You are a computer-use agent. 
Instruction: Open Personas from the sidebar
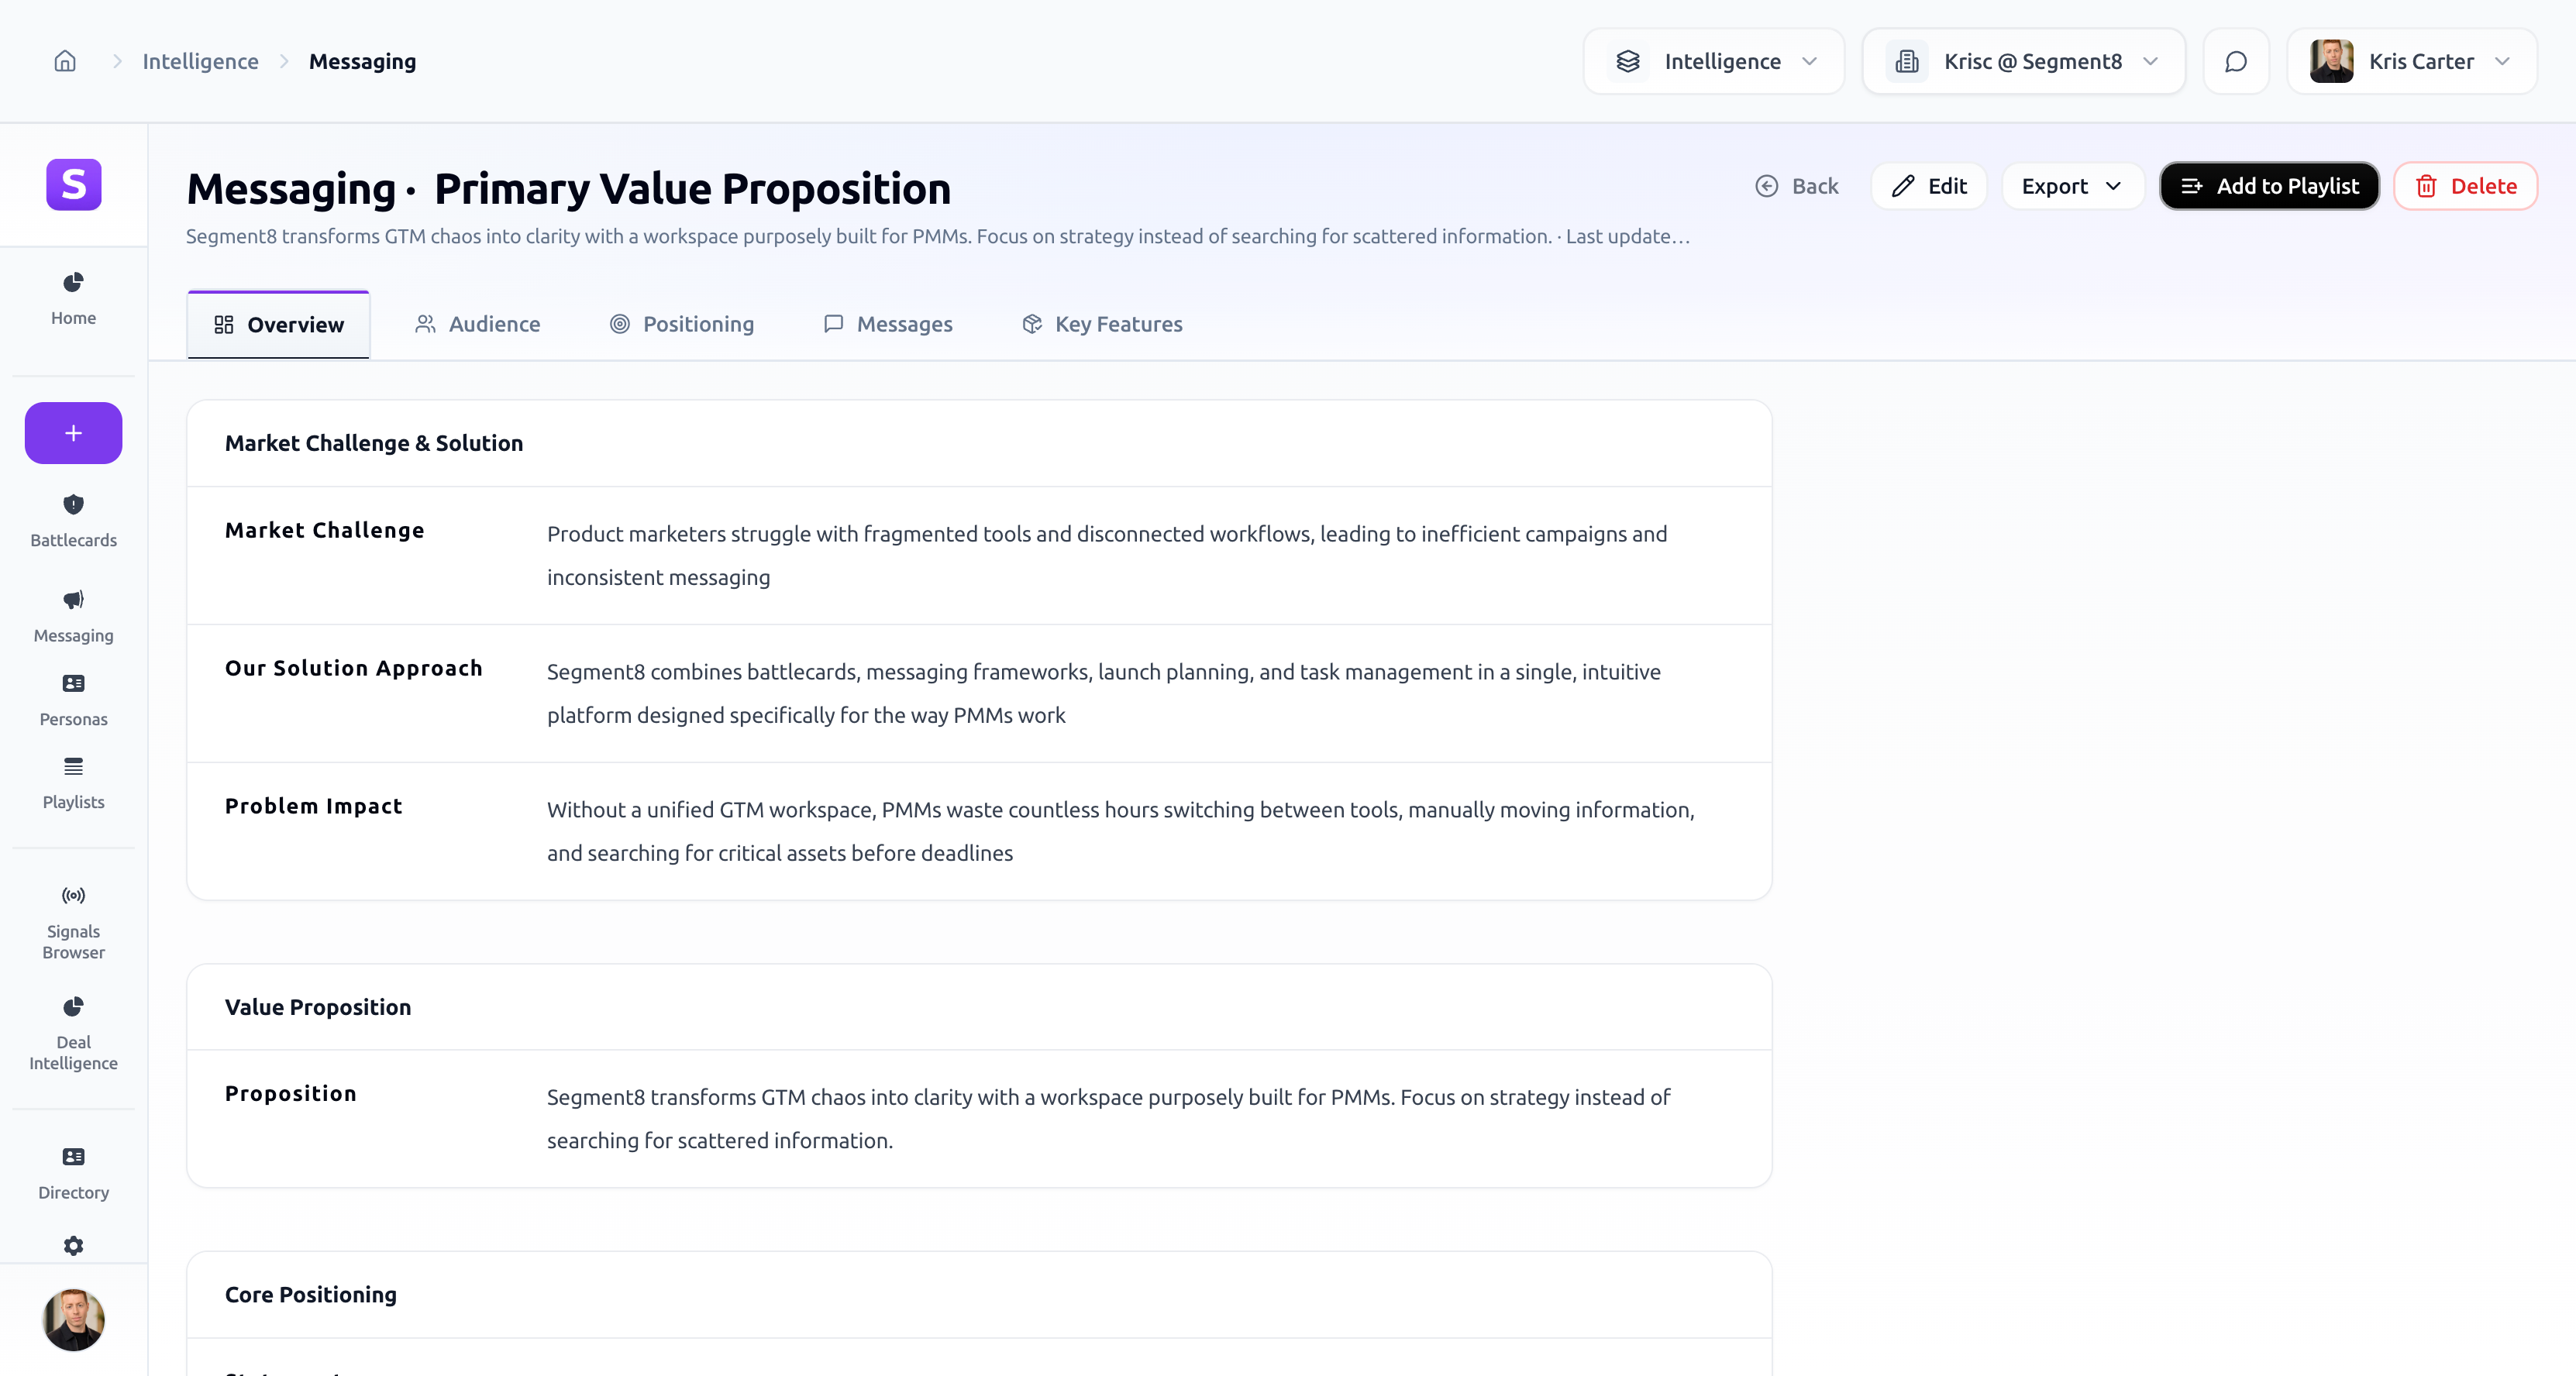click(73, 700)
